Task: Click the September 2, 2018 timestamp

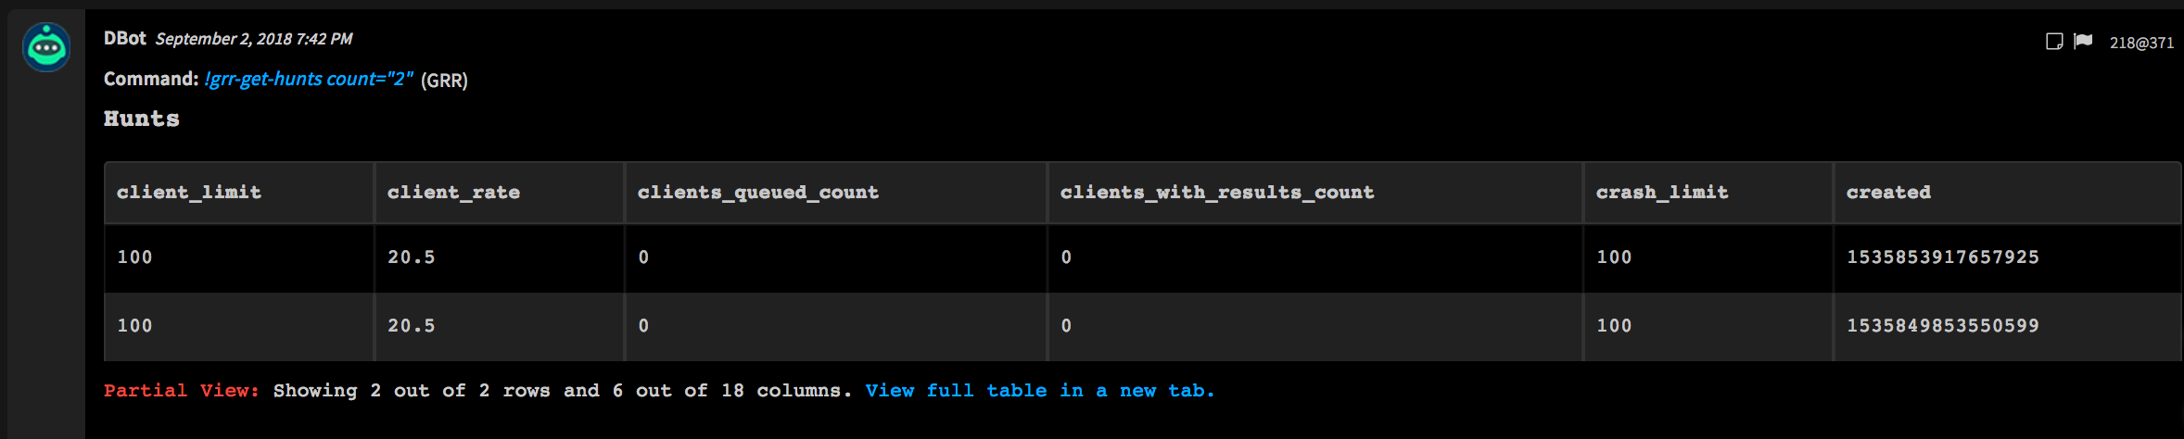Action: tap(254, 39)
